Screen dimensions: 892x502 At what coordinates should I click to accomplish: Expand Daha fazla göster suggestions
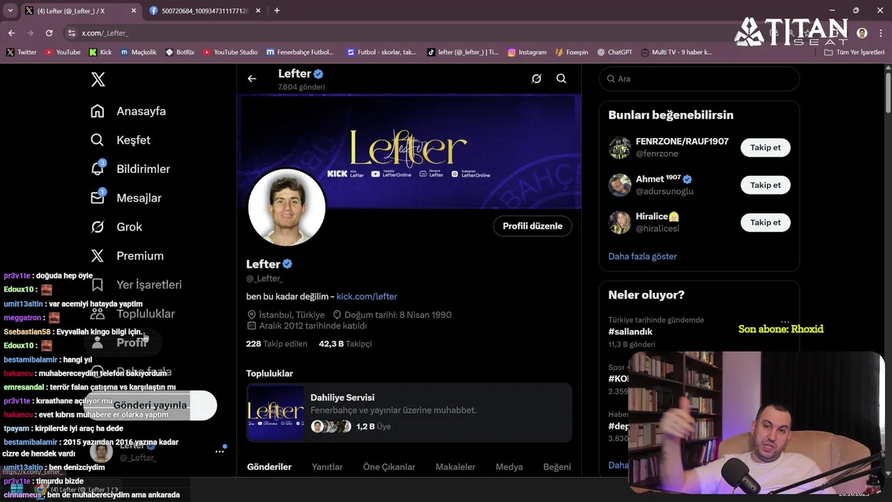(643, 256)
